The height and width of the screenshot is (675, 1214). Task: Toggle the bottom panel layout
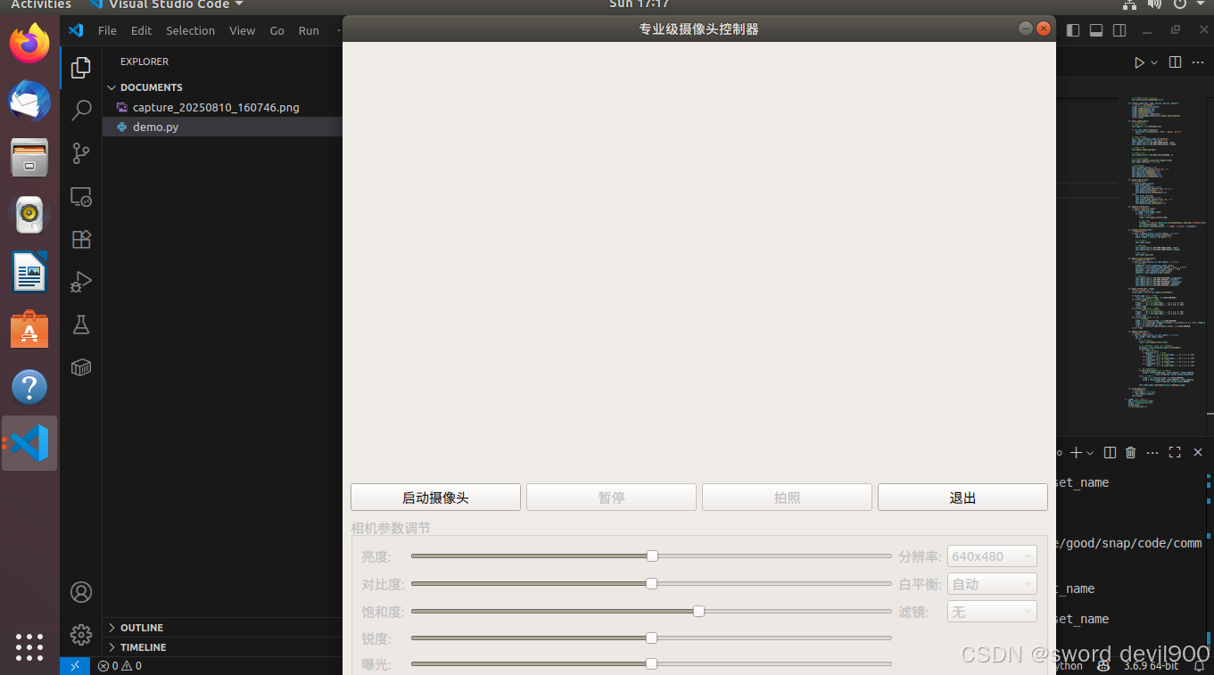tap(1096, 30)
